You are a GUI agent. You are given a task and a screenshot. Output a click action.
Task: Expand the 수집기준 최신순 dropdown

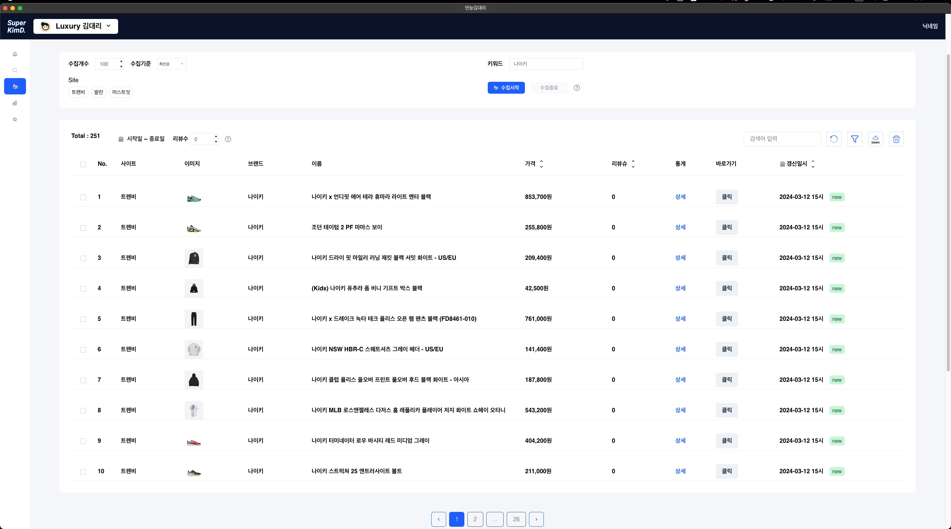click(172, 64)
